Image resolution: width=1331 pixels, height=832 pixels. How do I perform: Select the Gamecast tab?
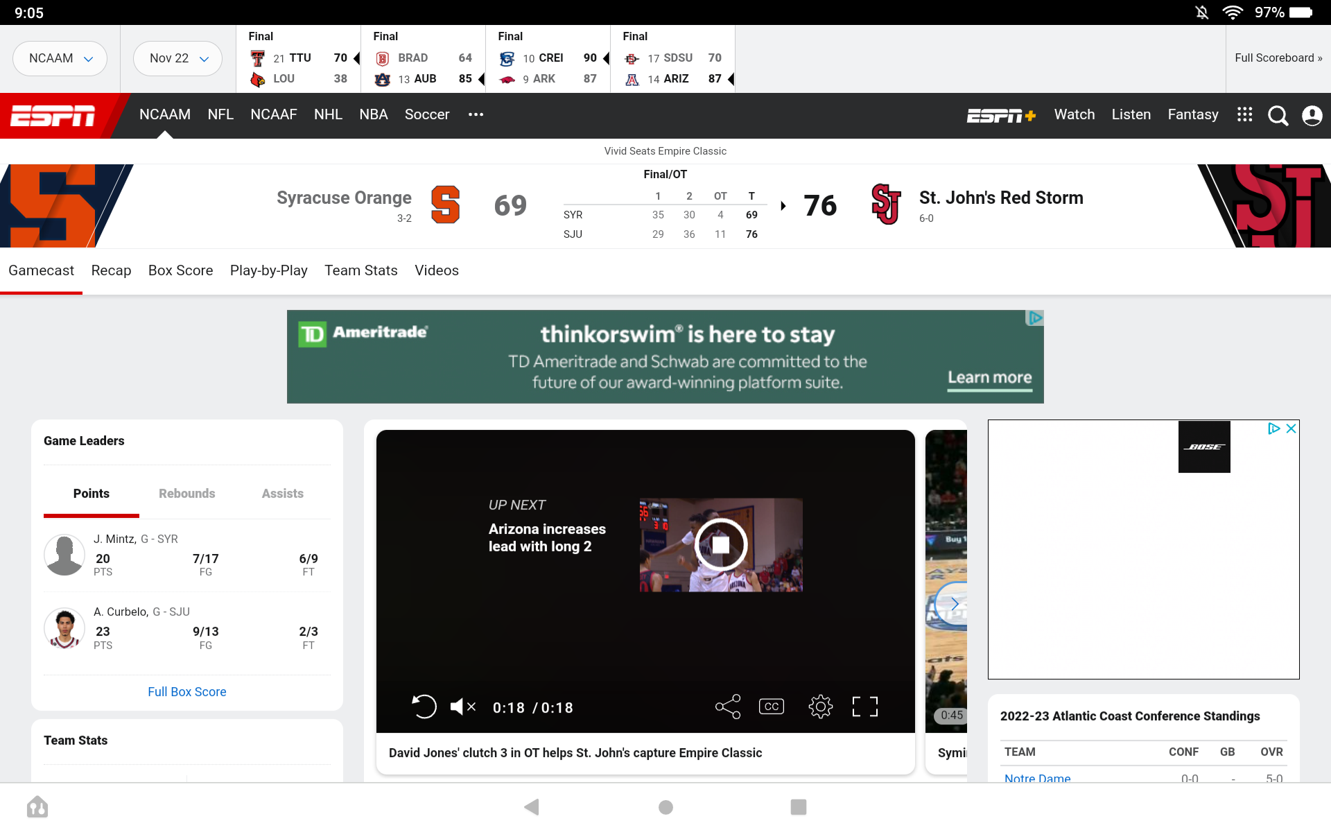pos(41,270)
